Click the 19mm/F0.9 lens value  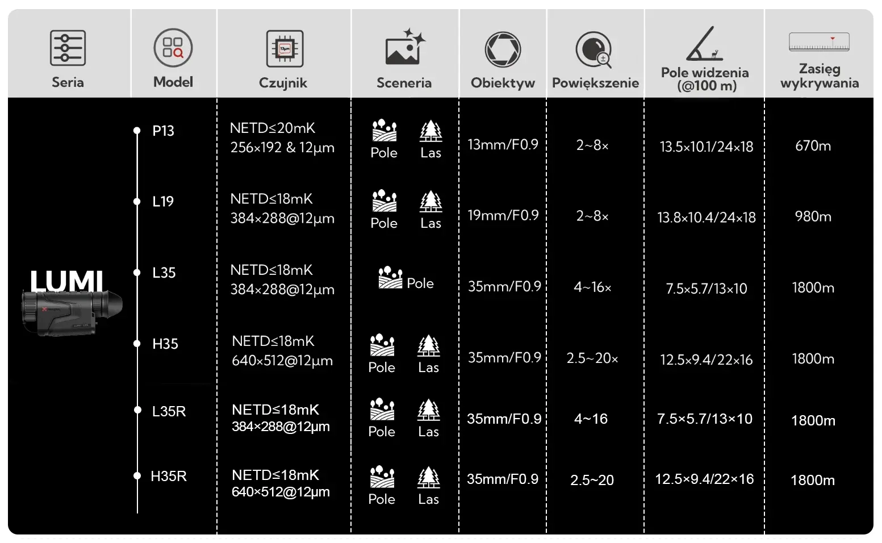click(503, 215)
